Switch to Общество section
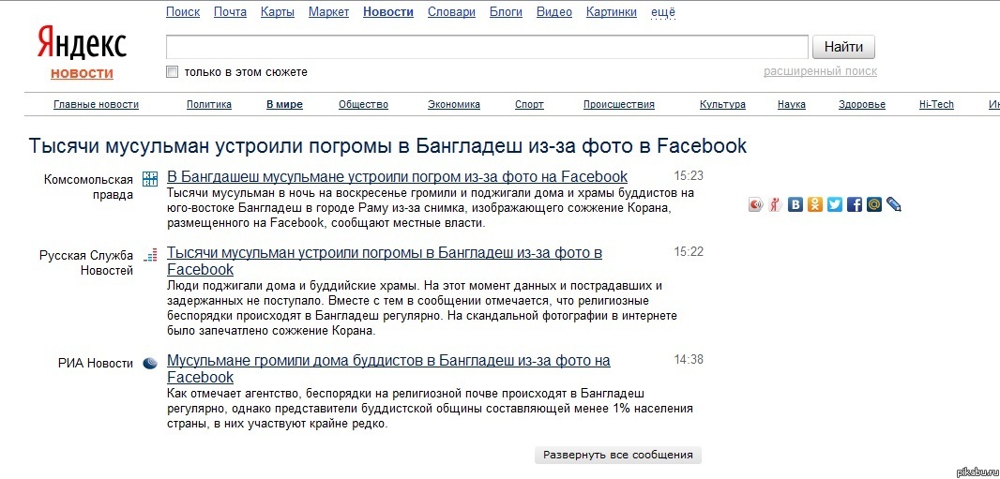This screenshot has height=479, width=1000. [364, 104]
